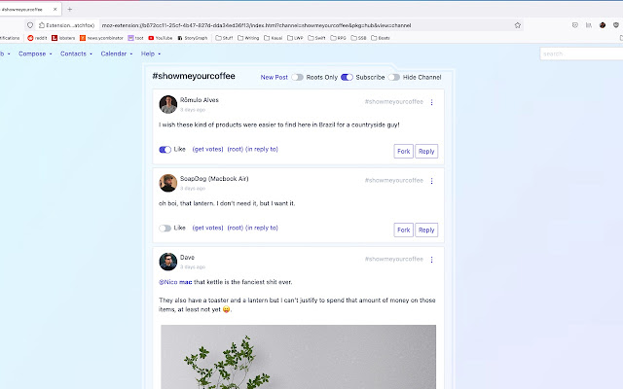Open the news.ycombinator bookmark
Viewport: 623px width, 389px height.
coord(101,38)
